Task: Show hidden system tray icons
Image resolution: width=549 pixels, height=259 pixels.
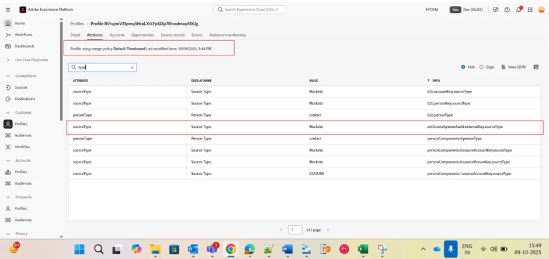Action: tap(423, 249)
